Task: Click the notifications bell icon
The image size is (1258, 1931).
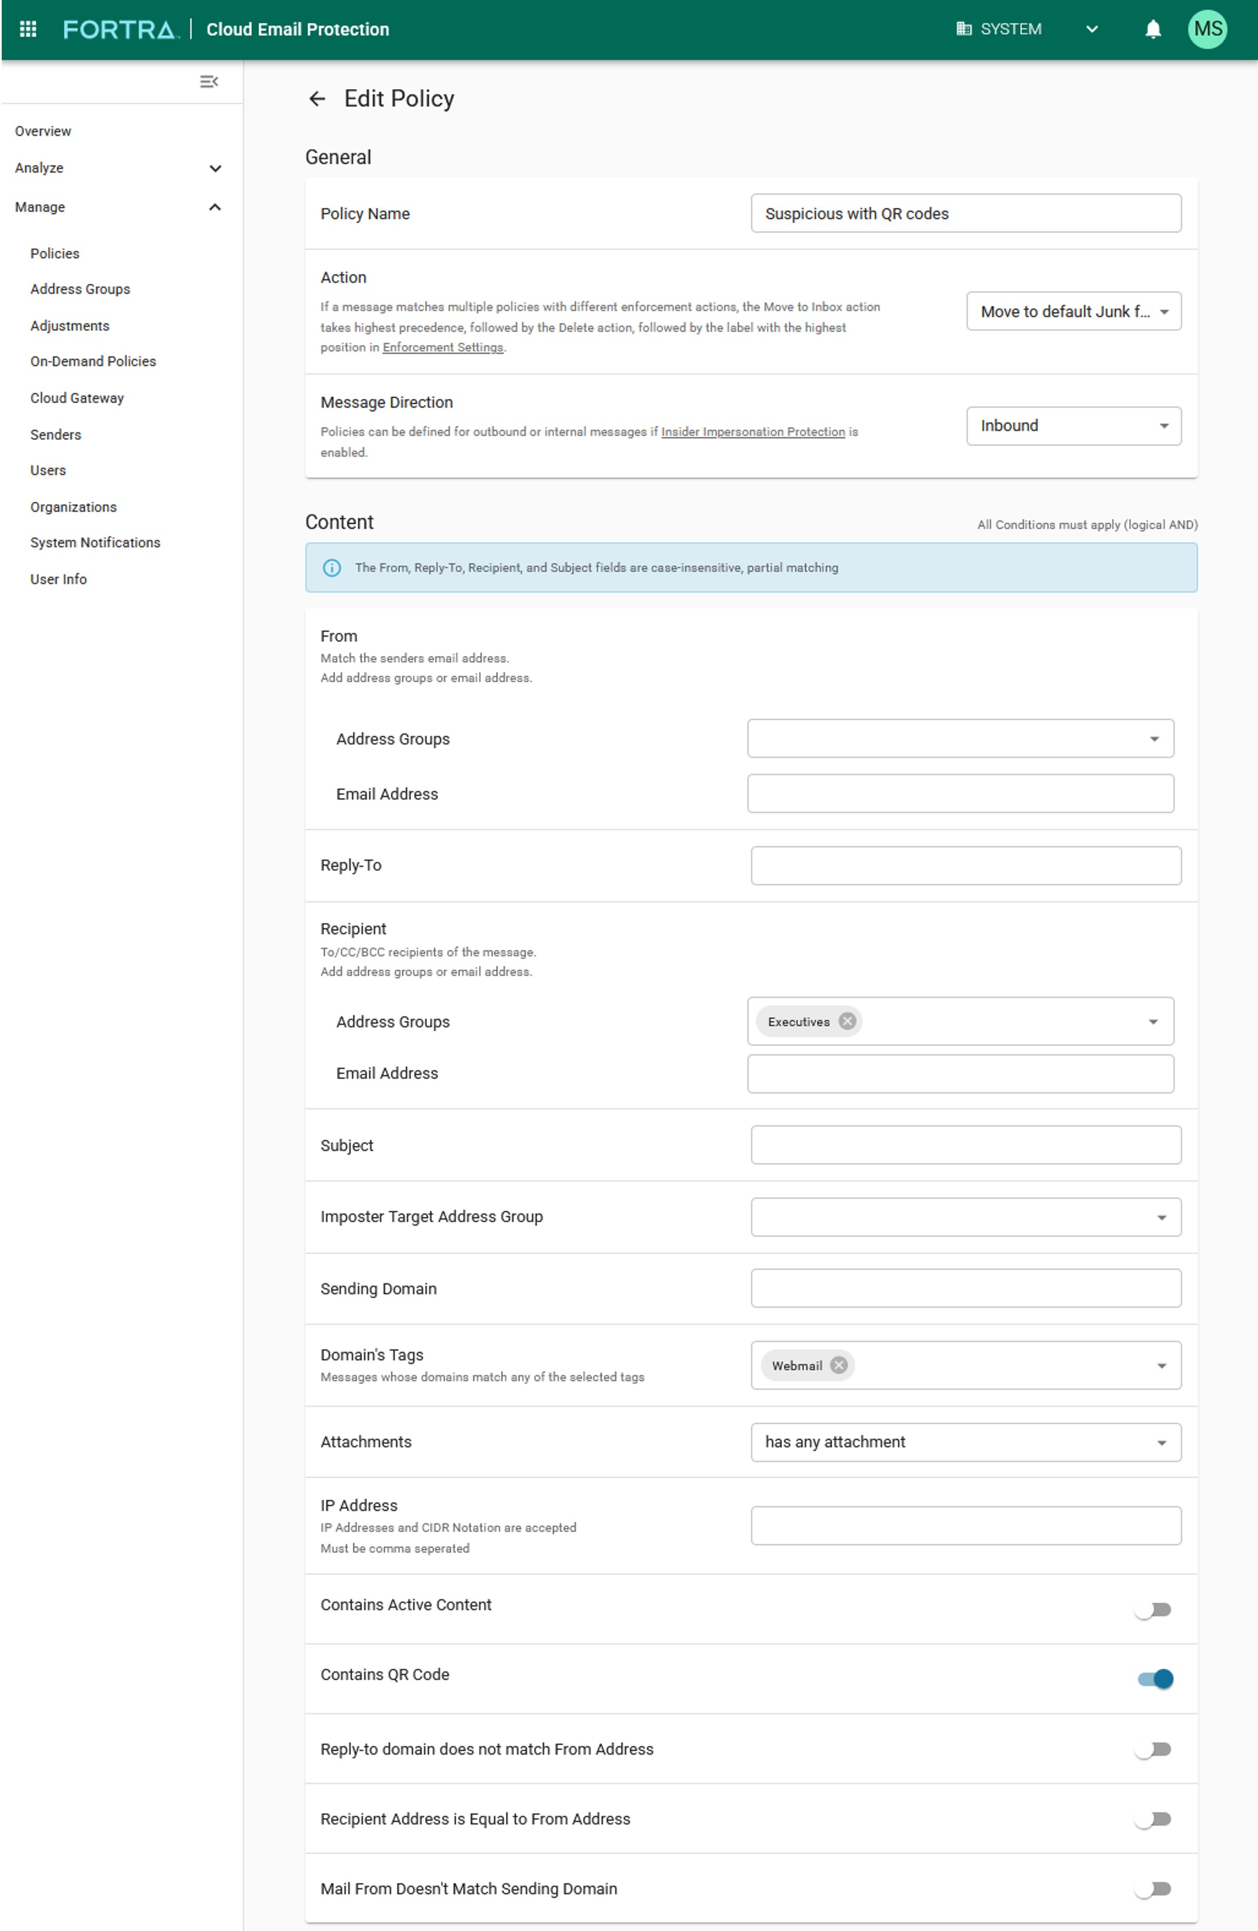Action: tap(1152, 29)
